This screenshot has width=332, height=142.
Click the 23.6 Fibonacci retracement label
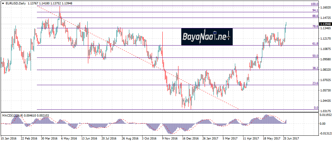[315, 83]
